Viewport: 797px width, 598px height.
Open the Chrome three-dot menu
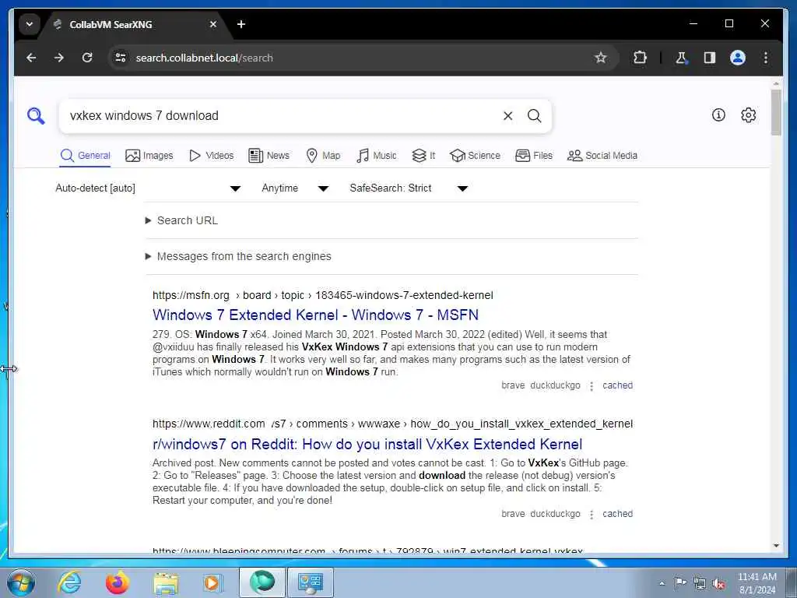(766, 58)
